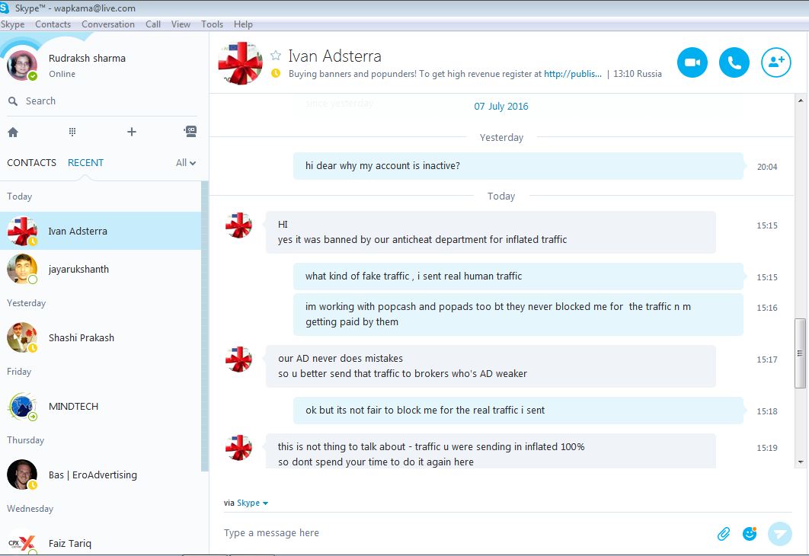809x556 pixels.
Task: Expand the All filter dropdown
Action: point(186,162)
